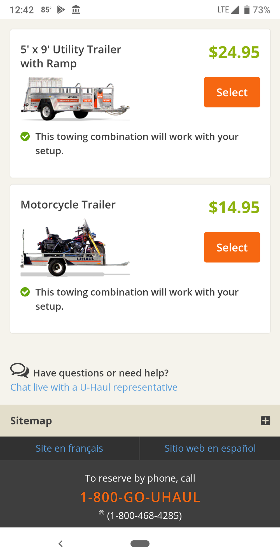Viewport: 280px width, 560px height.
Task: Tap the Motorcycle Trailer title
Action: [68, 205]
